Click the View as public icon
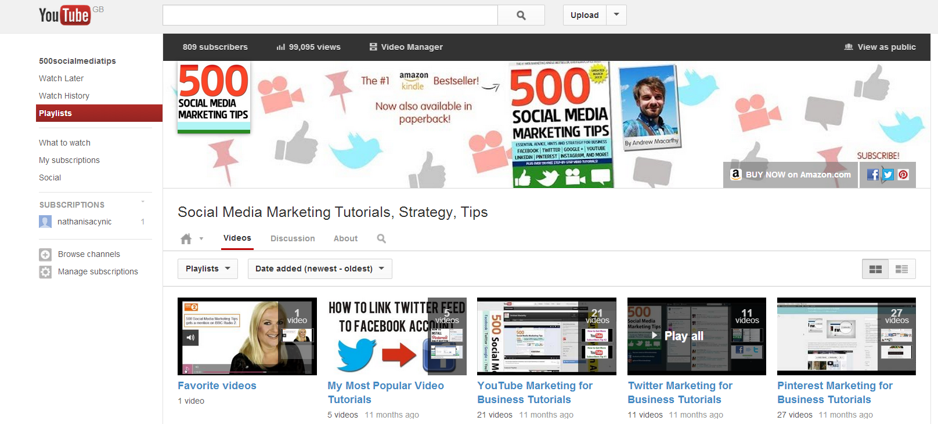Viewport: 938px width, 424px height. pyautogui.click(x=849, y=47)
